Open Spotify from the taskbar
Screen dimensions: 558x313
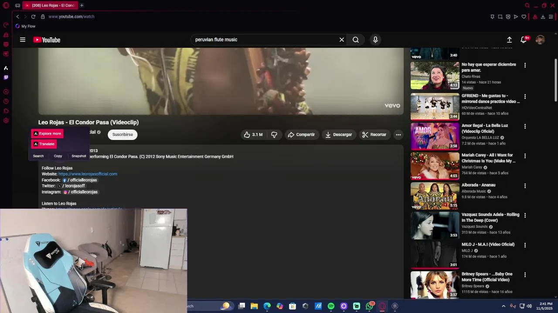point(331,306)
